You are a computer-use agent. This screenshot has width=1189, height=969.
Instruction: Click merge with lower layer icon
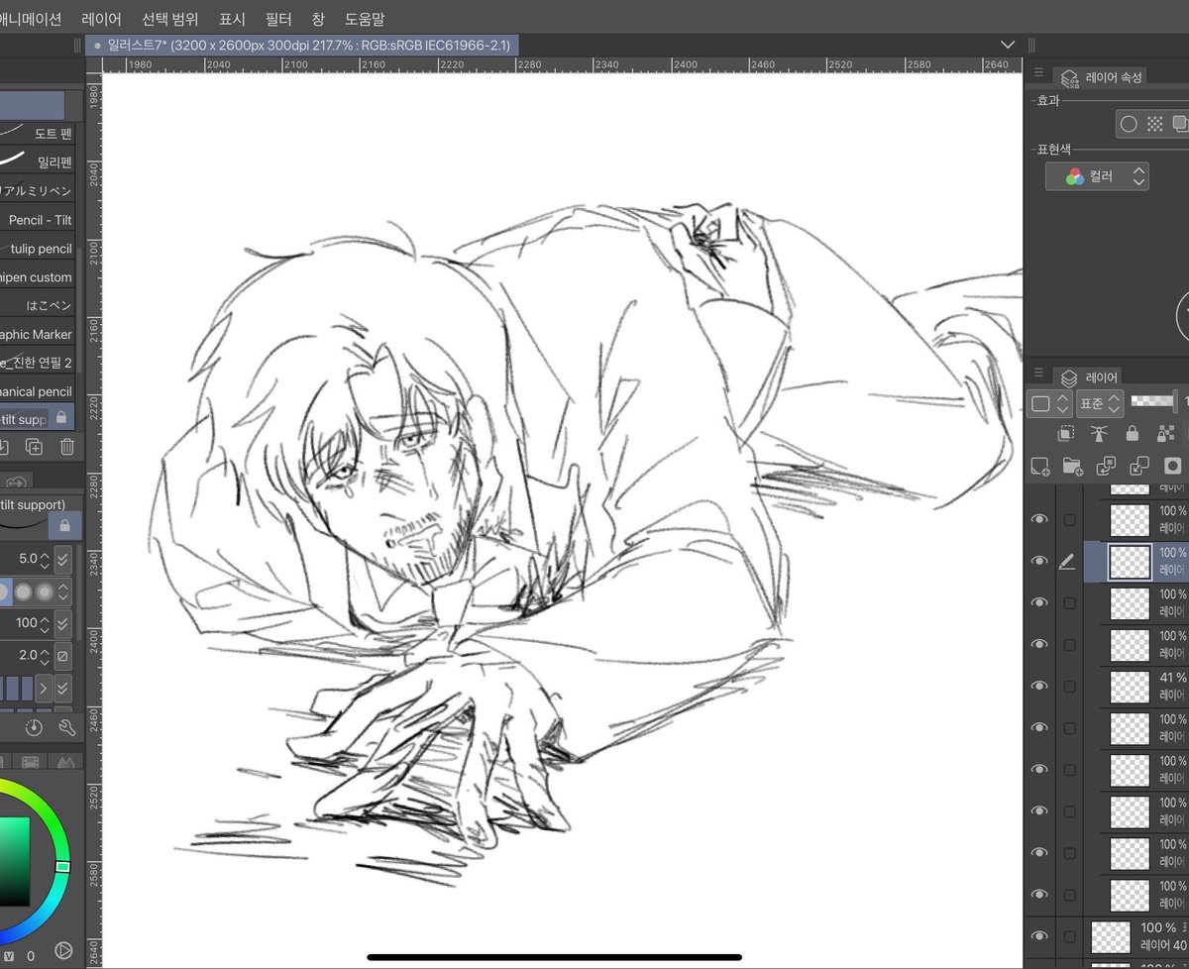(x=1139, y=465)
